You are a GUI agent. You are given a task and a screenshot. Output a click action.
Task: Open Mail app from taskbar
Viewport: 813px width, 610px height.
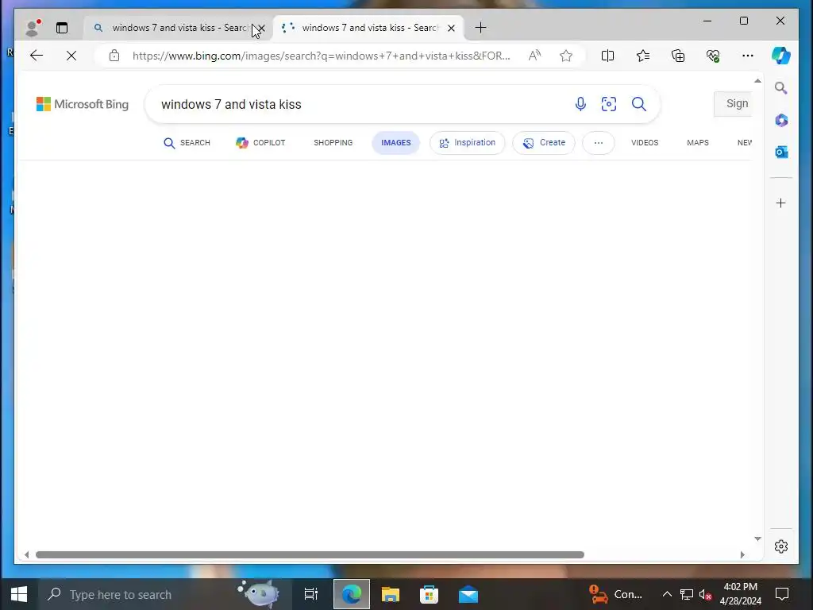468,594
